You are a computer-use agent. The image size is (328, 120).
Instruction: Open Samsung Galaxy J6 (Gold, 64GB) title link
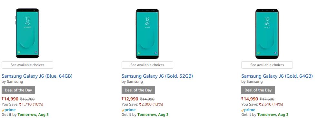tap(277, 76)
